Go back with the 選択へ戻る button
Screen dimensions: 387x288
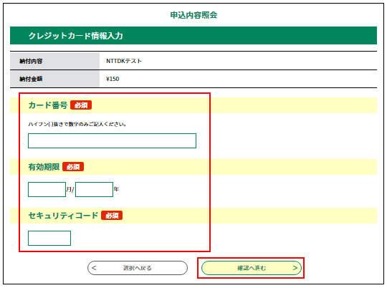click(138, 268)
